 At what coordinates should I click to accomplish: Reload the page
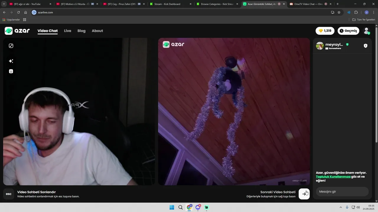point(18,12)
